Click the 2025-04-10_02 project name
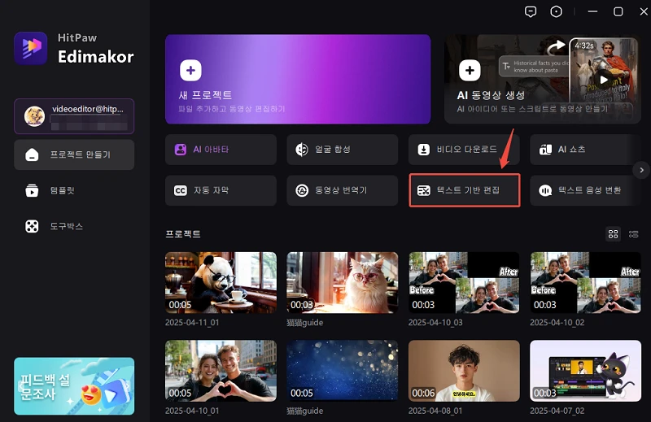Viewport: 651px width, 422px height. (557, 323)
